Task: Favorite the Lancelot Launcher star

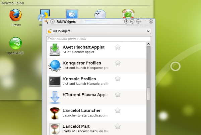Action: pyautogui.click(x=118, y=111)
